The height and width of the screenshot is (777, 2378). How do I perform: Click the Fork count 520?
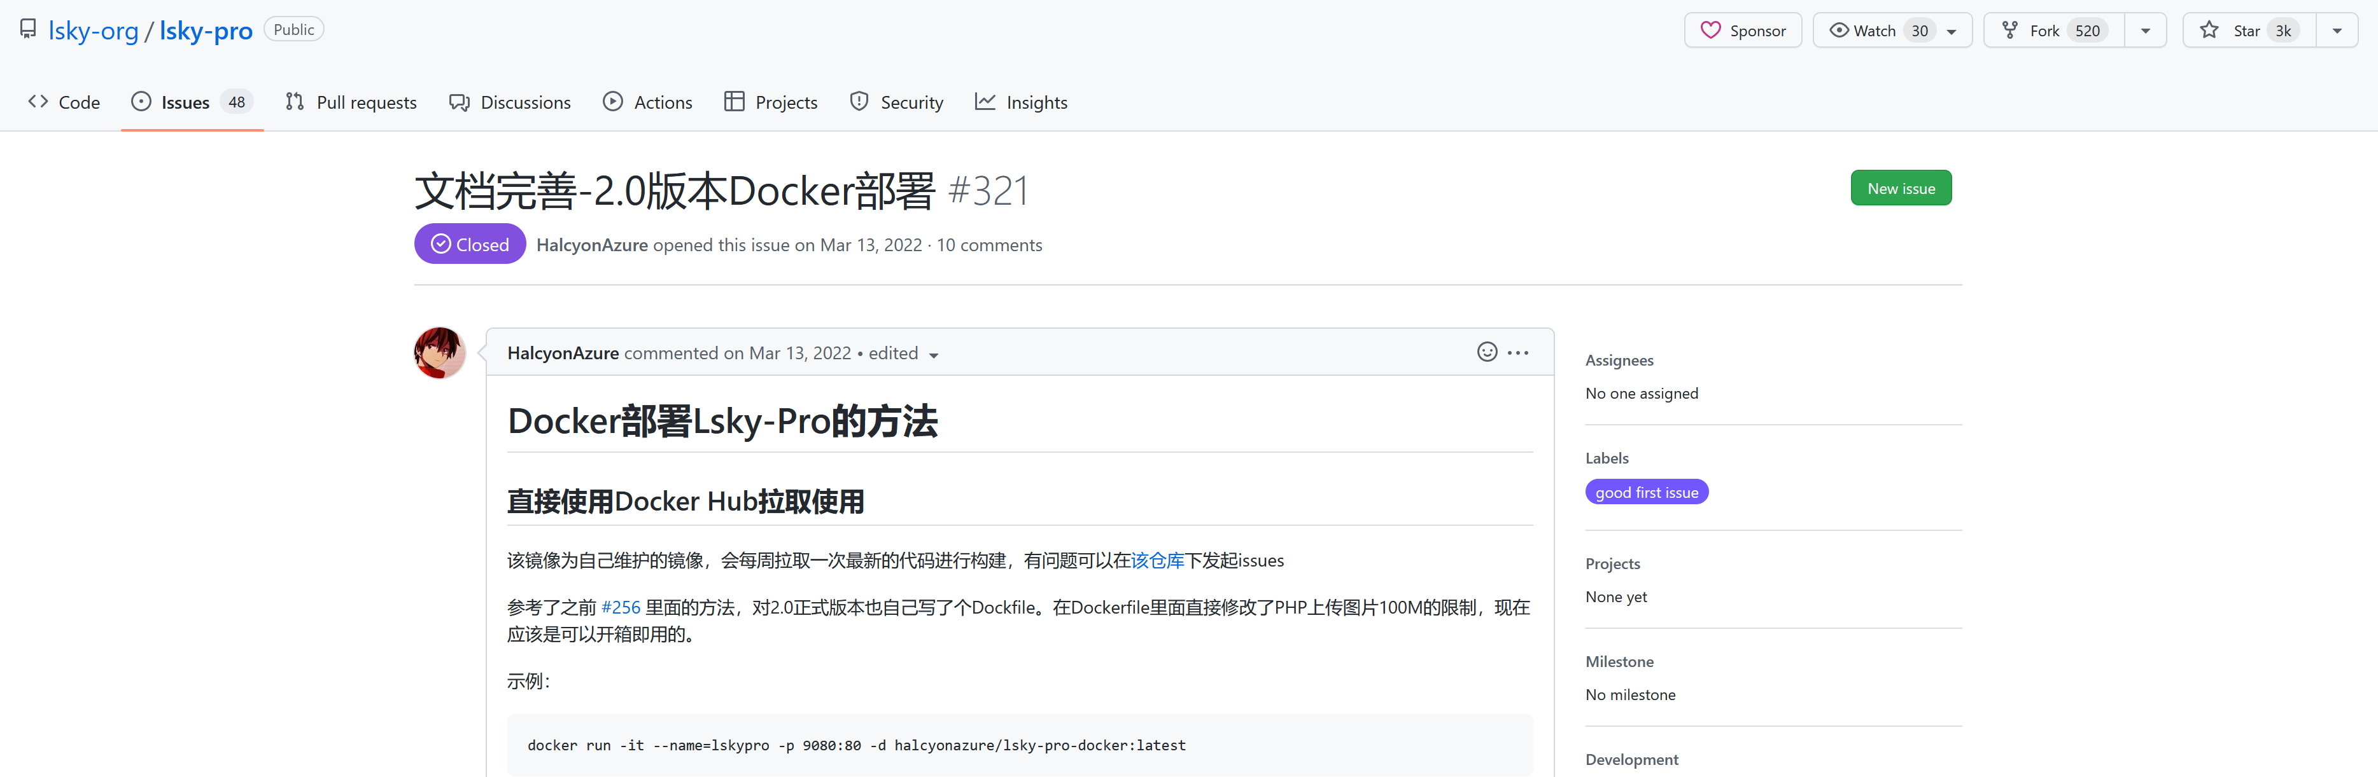[x=2087, y=31]
